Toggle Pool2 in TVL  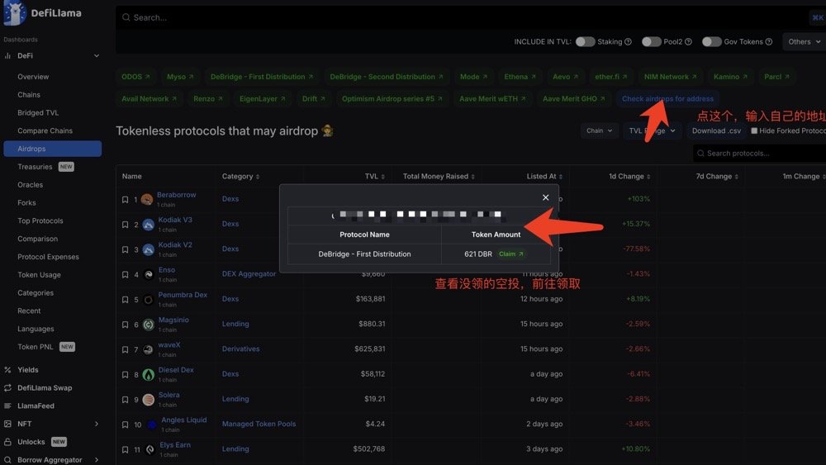tap(651, 41)
